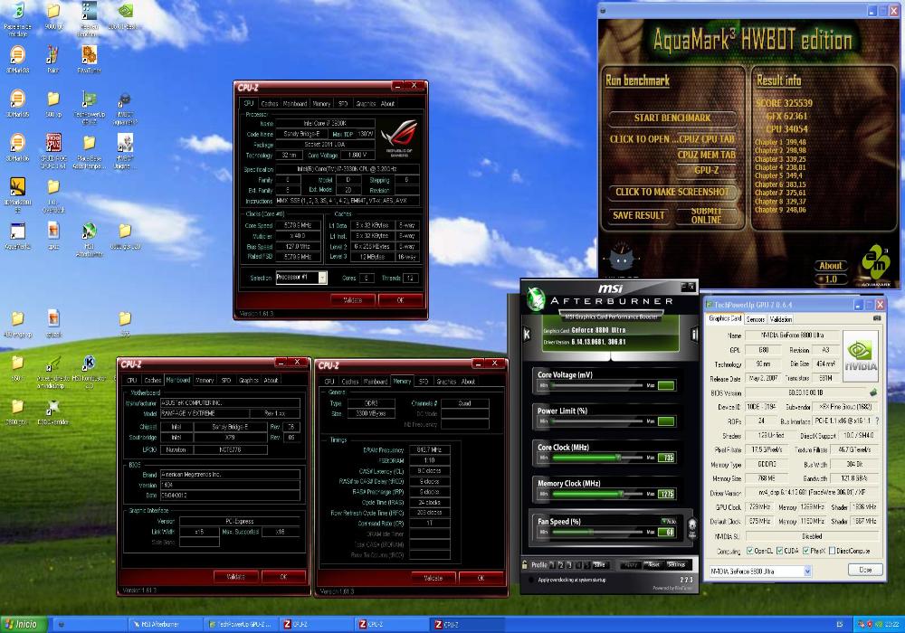Click the info i button in Afterburner
905x633 pixels.
(694, 334)
